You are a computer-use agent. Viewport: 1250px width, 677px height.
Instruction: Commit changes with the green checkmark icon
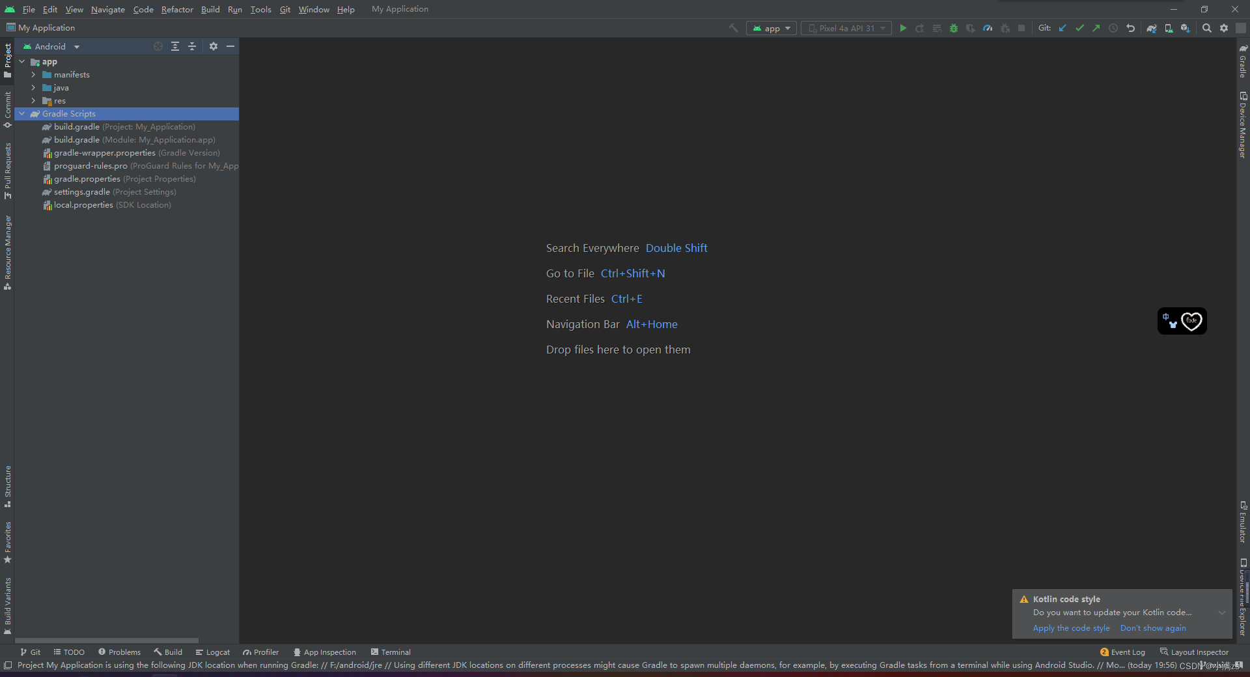point(1079,28)
